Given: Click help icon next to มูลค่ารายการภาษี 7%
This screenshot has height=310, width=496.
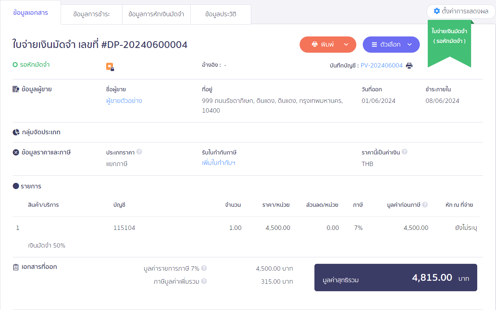Looking at the screenshot, I should coord(204,268).
